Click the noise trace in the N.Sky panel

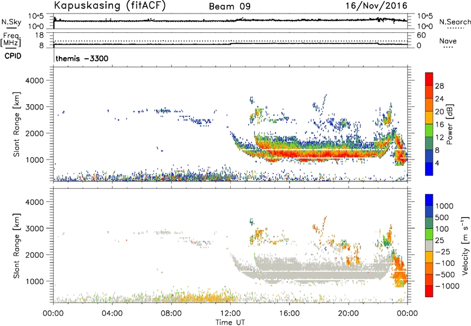pos(230,21)
